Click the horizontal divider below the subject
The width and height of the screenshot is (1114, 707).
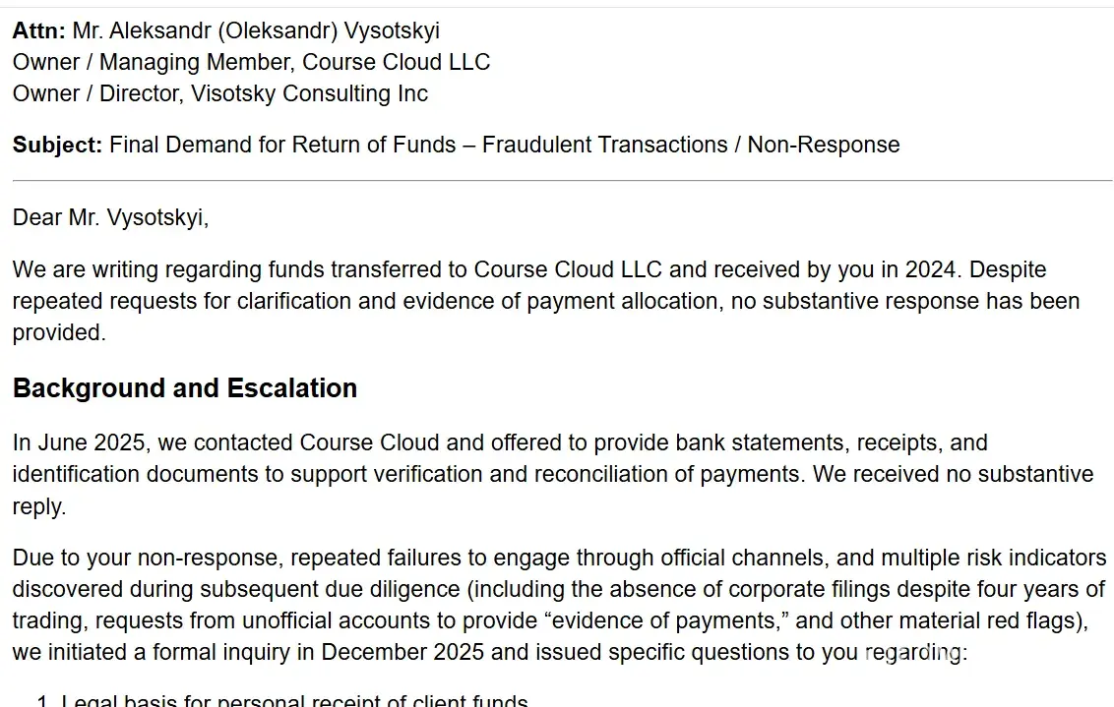coord(562,181)
